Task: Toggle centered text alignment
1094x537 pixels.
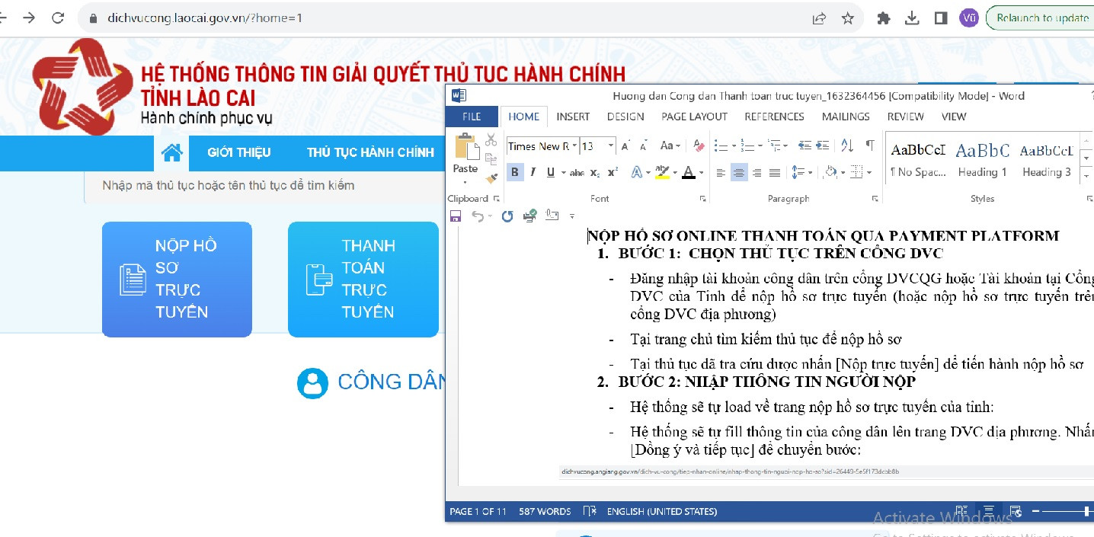Action: click(x=739, y=173)
